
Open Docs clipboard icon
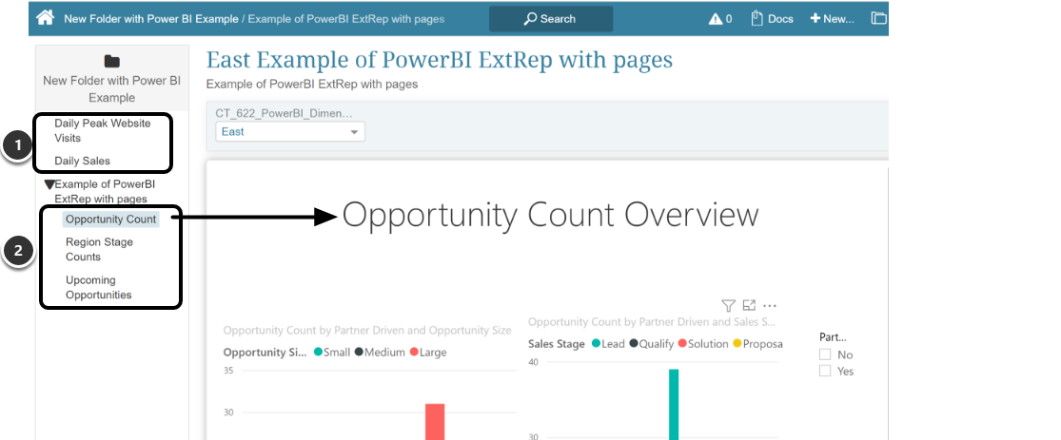tap(757, 18)
